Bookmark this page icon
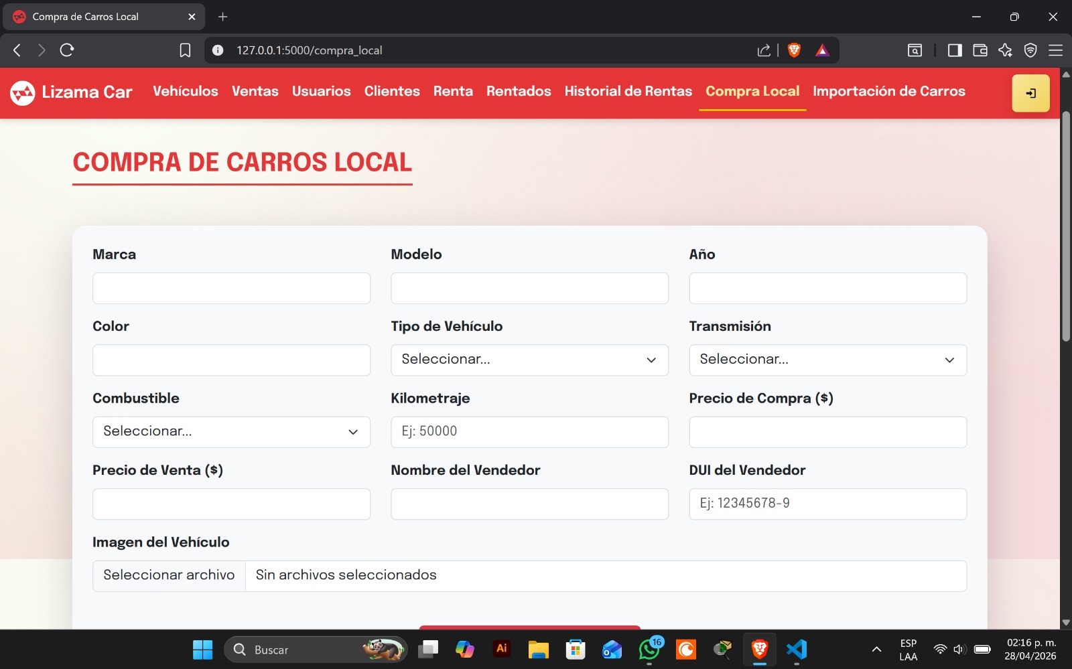The height and width of the screenshot is (669, 1072). [x=186, y=50]
